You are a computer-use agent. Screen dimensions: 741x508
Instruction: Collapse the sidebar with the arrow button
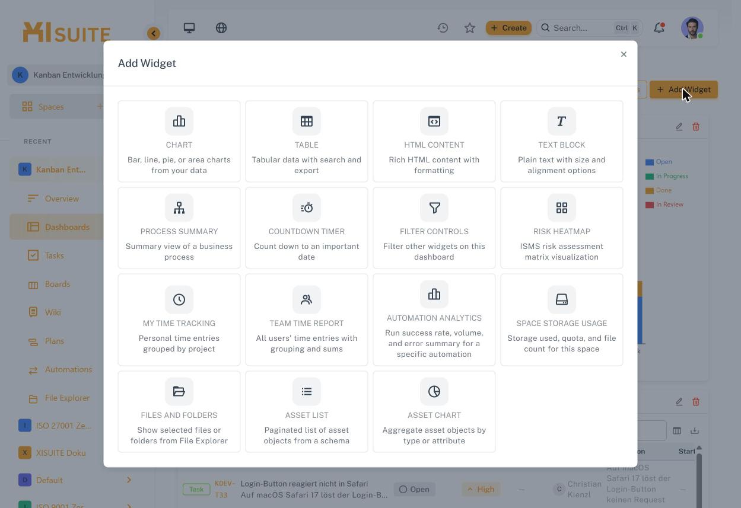[x=154, y=33]
